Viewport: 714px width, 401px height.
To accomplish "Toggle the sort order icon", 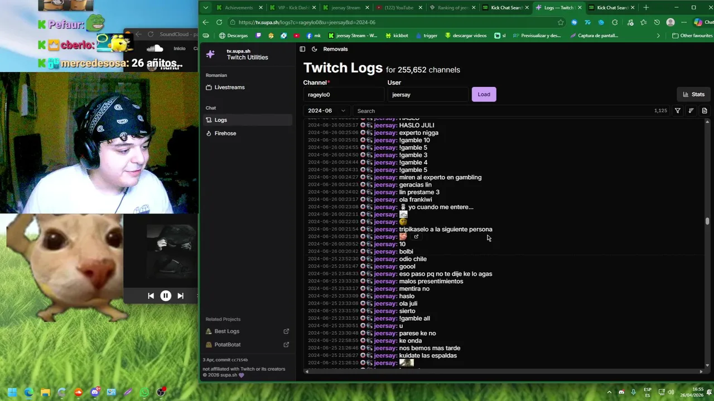I will (x=691, y=111).
